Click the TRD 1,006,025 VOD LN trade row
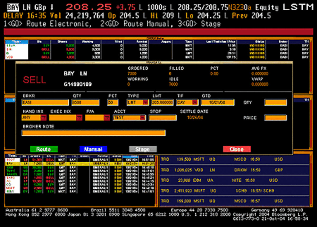 235,170
